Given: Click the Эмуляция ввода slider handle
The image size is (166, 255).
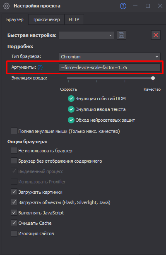Looking at the screenshot, I should [153, 78].
